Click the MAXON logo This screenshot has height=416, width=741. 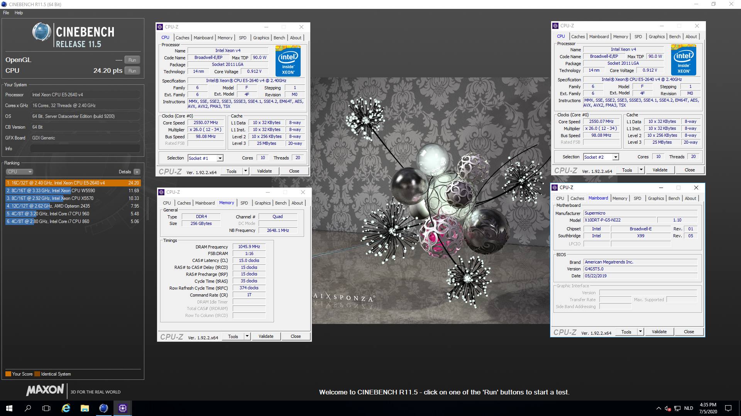[45, 391]
